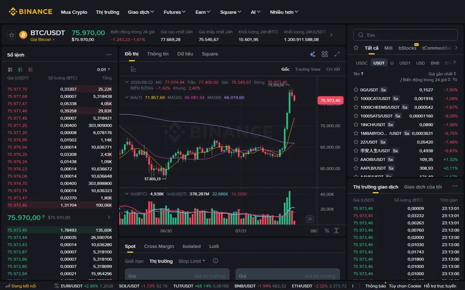Image resolution: width=465 pixels, height=290 pixels.
Task: Favorite the 2Z/USDT pair
Action: click(x=356, y=142)
